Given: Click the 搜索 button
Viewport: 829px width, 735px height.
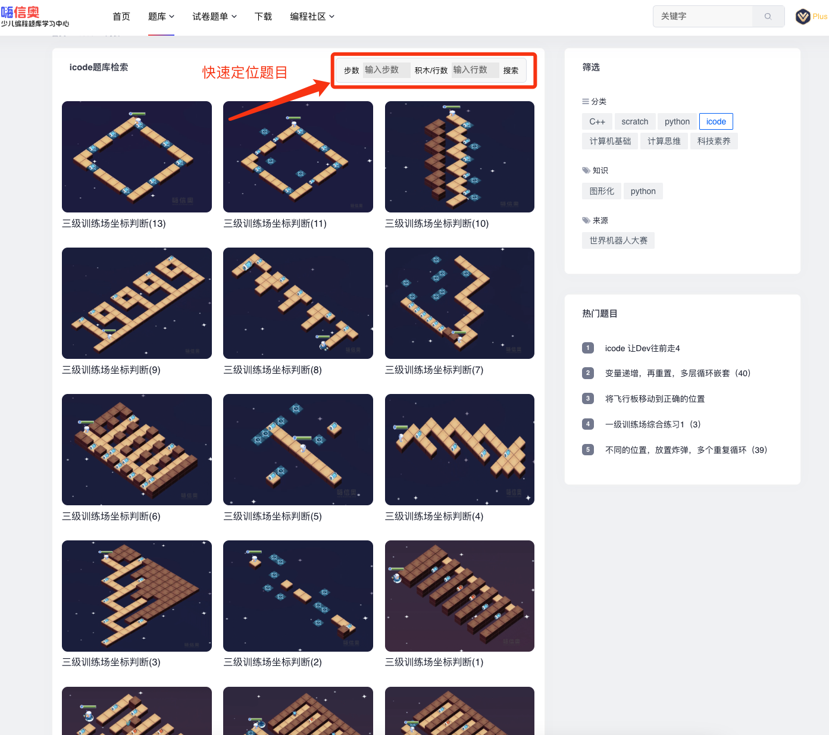Looking at the screenshot, I should click(511, 70).
